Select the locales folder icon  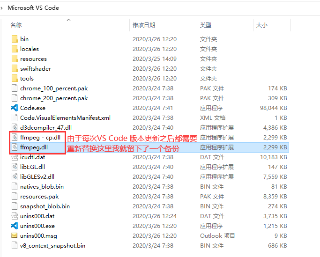[15, 49]
